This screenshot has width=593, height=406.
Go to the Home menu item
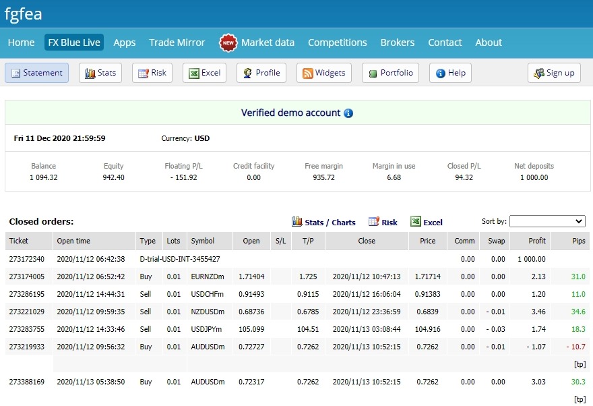pos(21,42)
